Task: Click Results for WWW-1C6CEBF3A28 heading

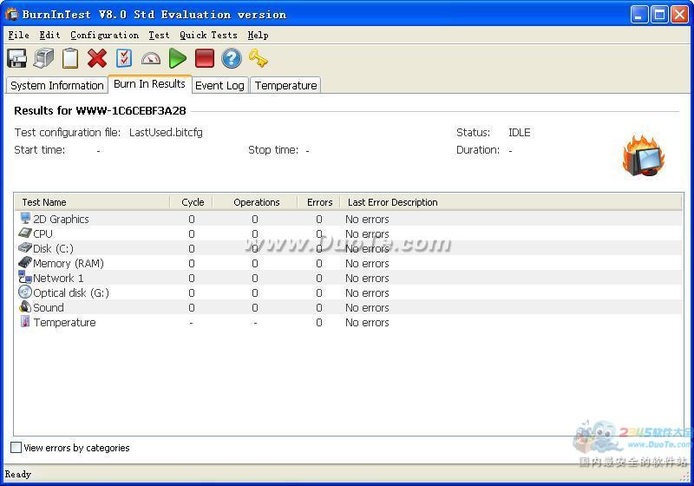Action: tap(100, 111)
